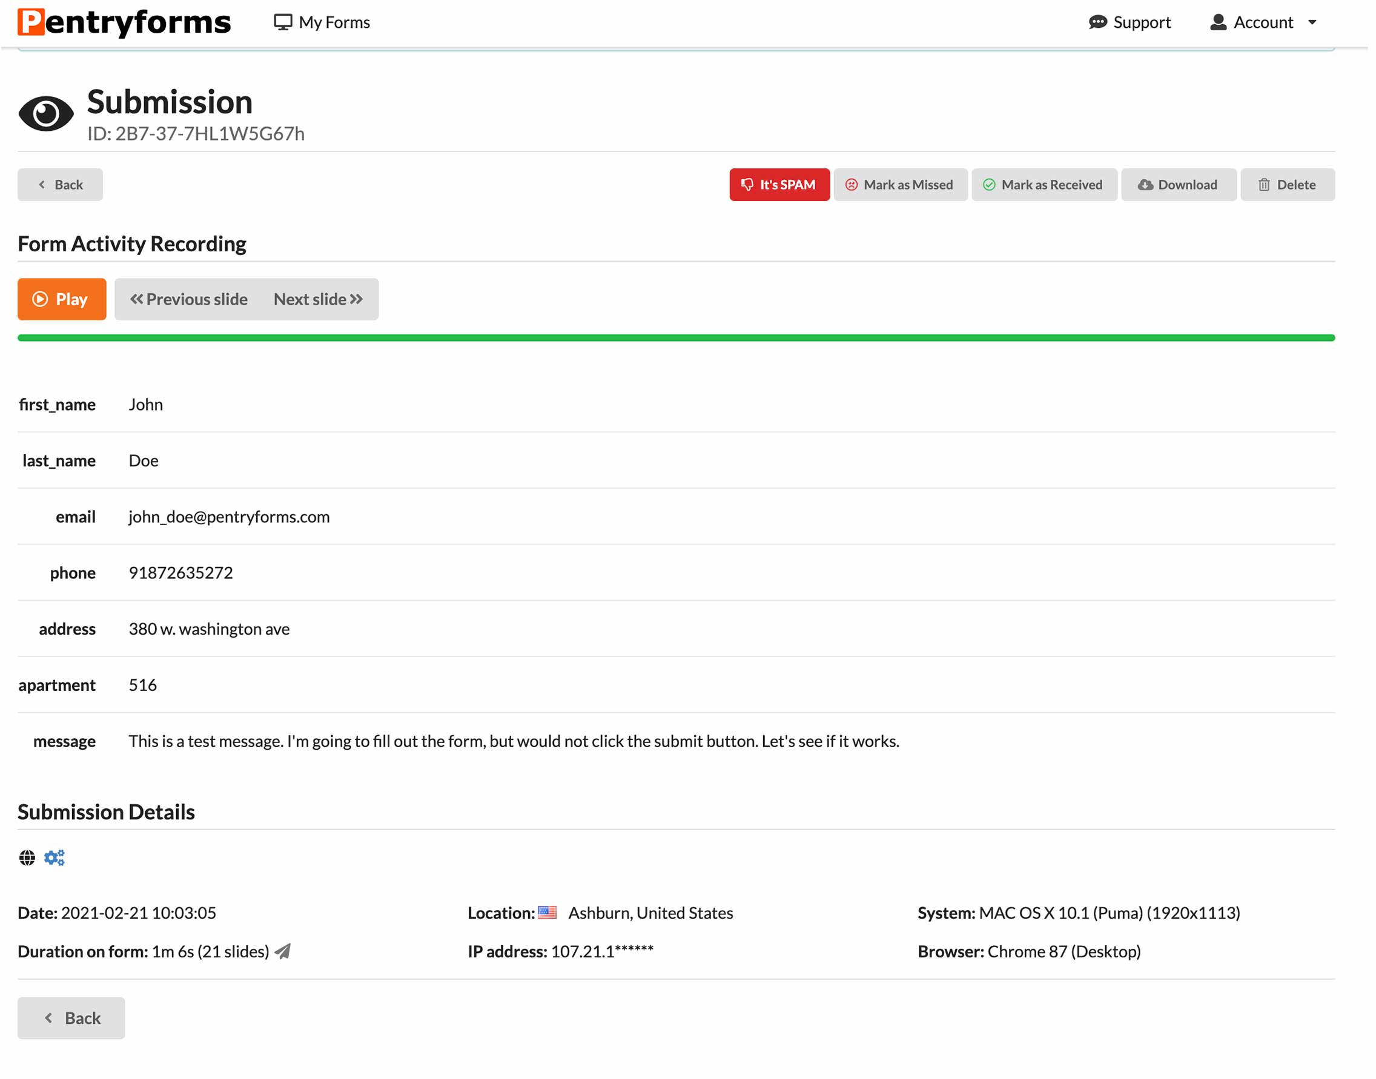
Task: Flag this submission as SPAM
Action: pos(779,185)
